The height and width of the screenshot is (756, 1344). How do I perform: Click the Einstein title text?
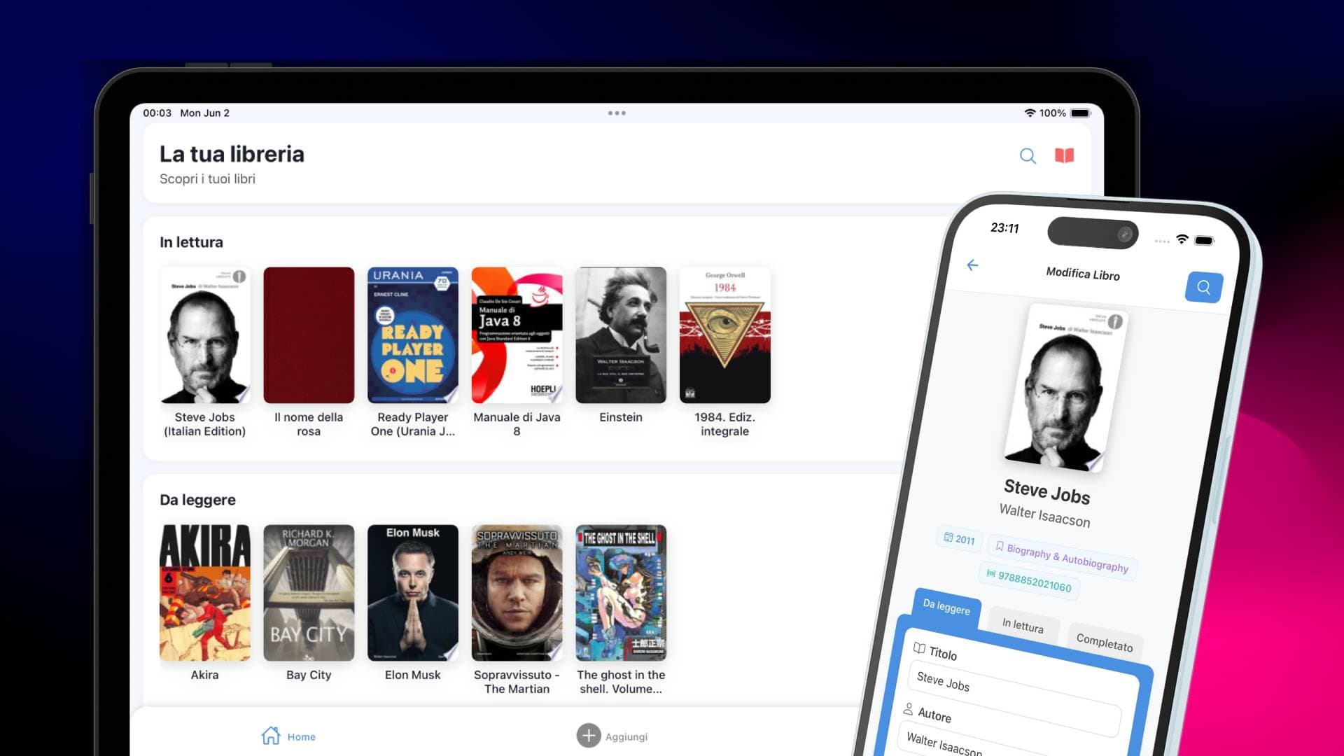point(621,417)
